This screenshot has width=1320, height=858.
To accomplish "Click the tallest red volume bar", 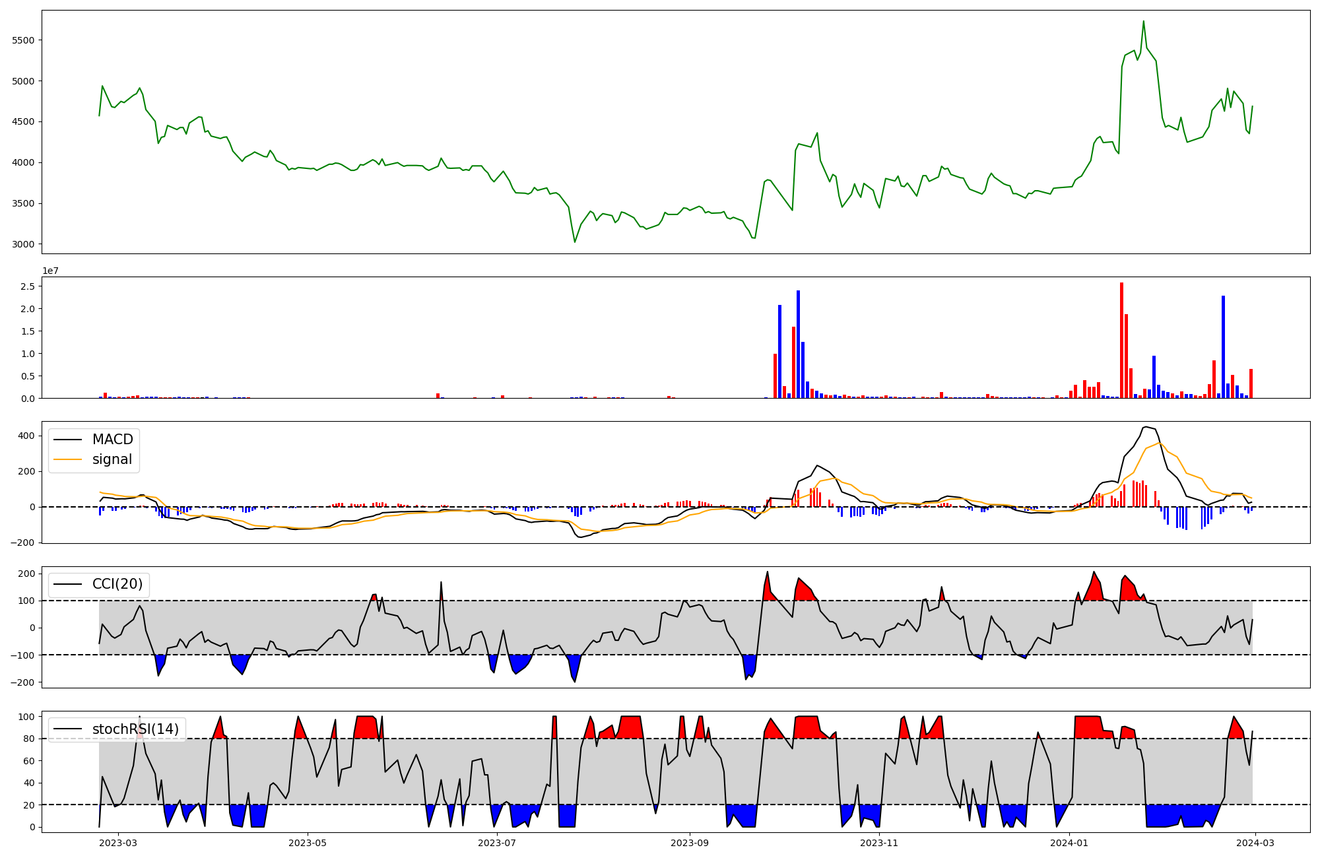I will (1121, 340).
